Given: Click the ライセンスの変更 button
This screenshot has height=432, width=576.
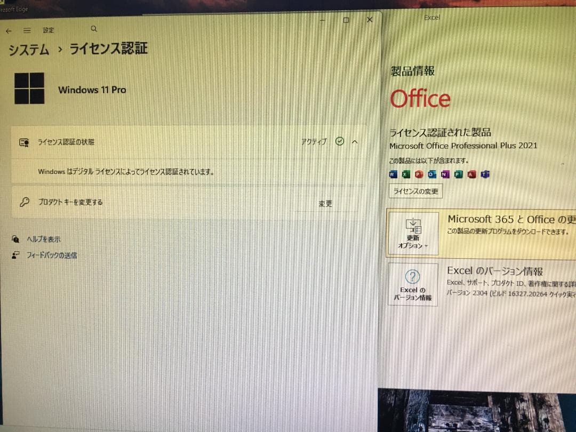Looking at the screenshot, I should [415, 191].
